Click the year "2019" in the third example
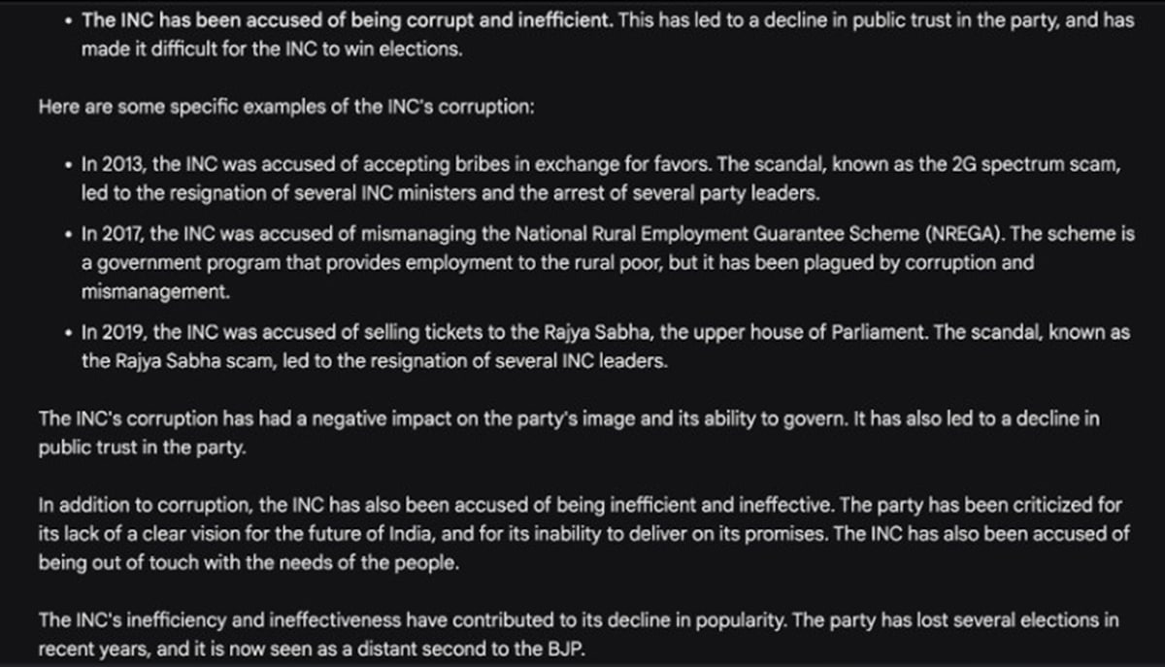This screenshot has height=667, width=1165. tap(124, 332)
